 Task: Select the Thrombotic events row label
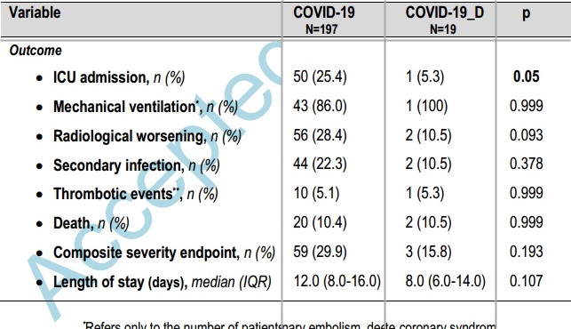pos(136,194)
